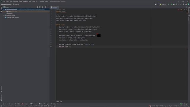
Task: Open the SciView tool window side tab
Action: coord(189,18)
